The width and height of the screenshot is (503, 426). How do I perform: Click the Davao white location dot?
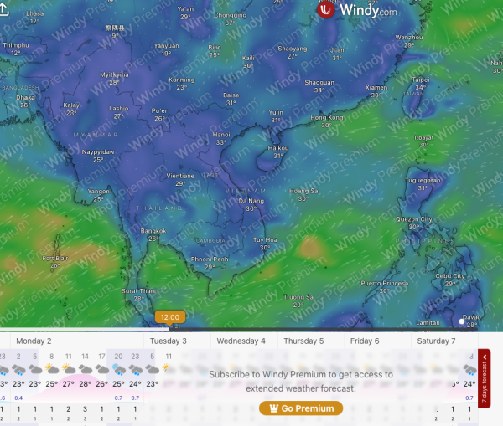click(x=462, y=320)
